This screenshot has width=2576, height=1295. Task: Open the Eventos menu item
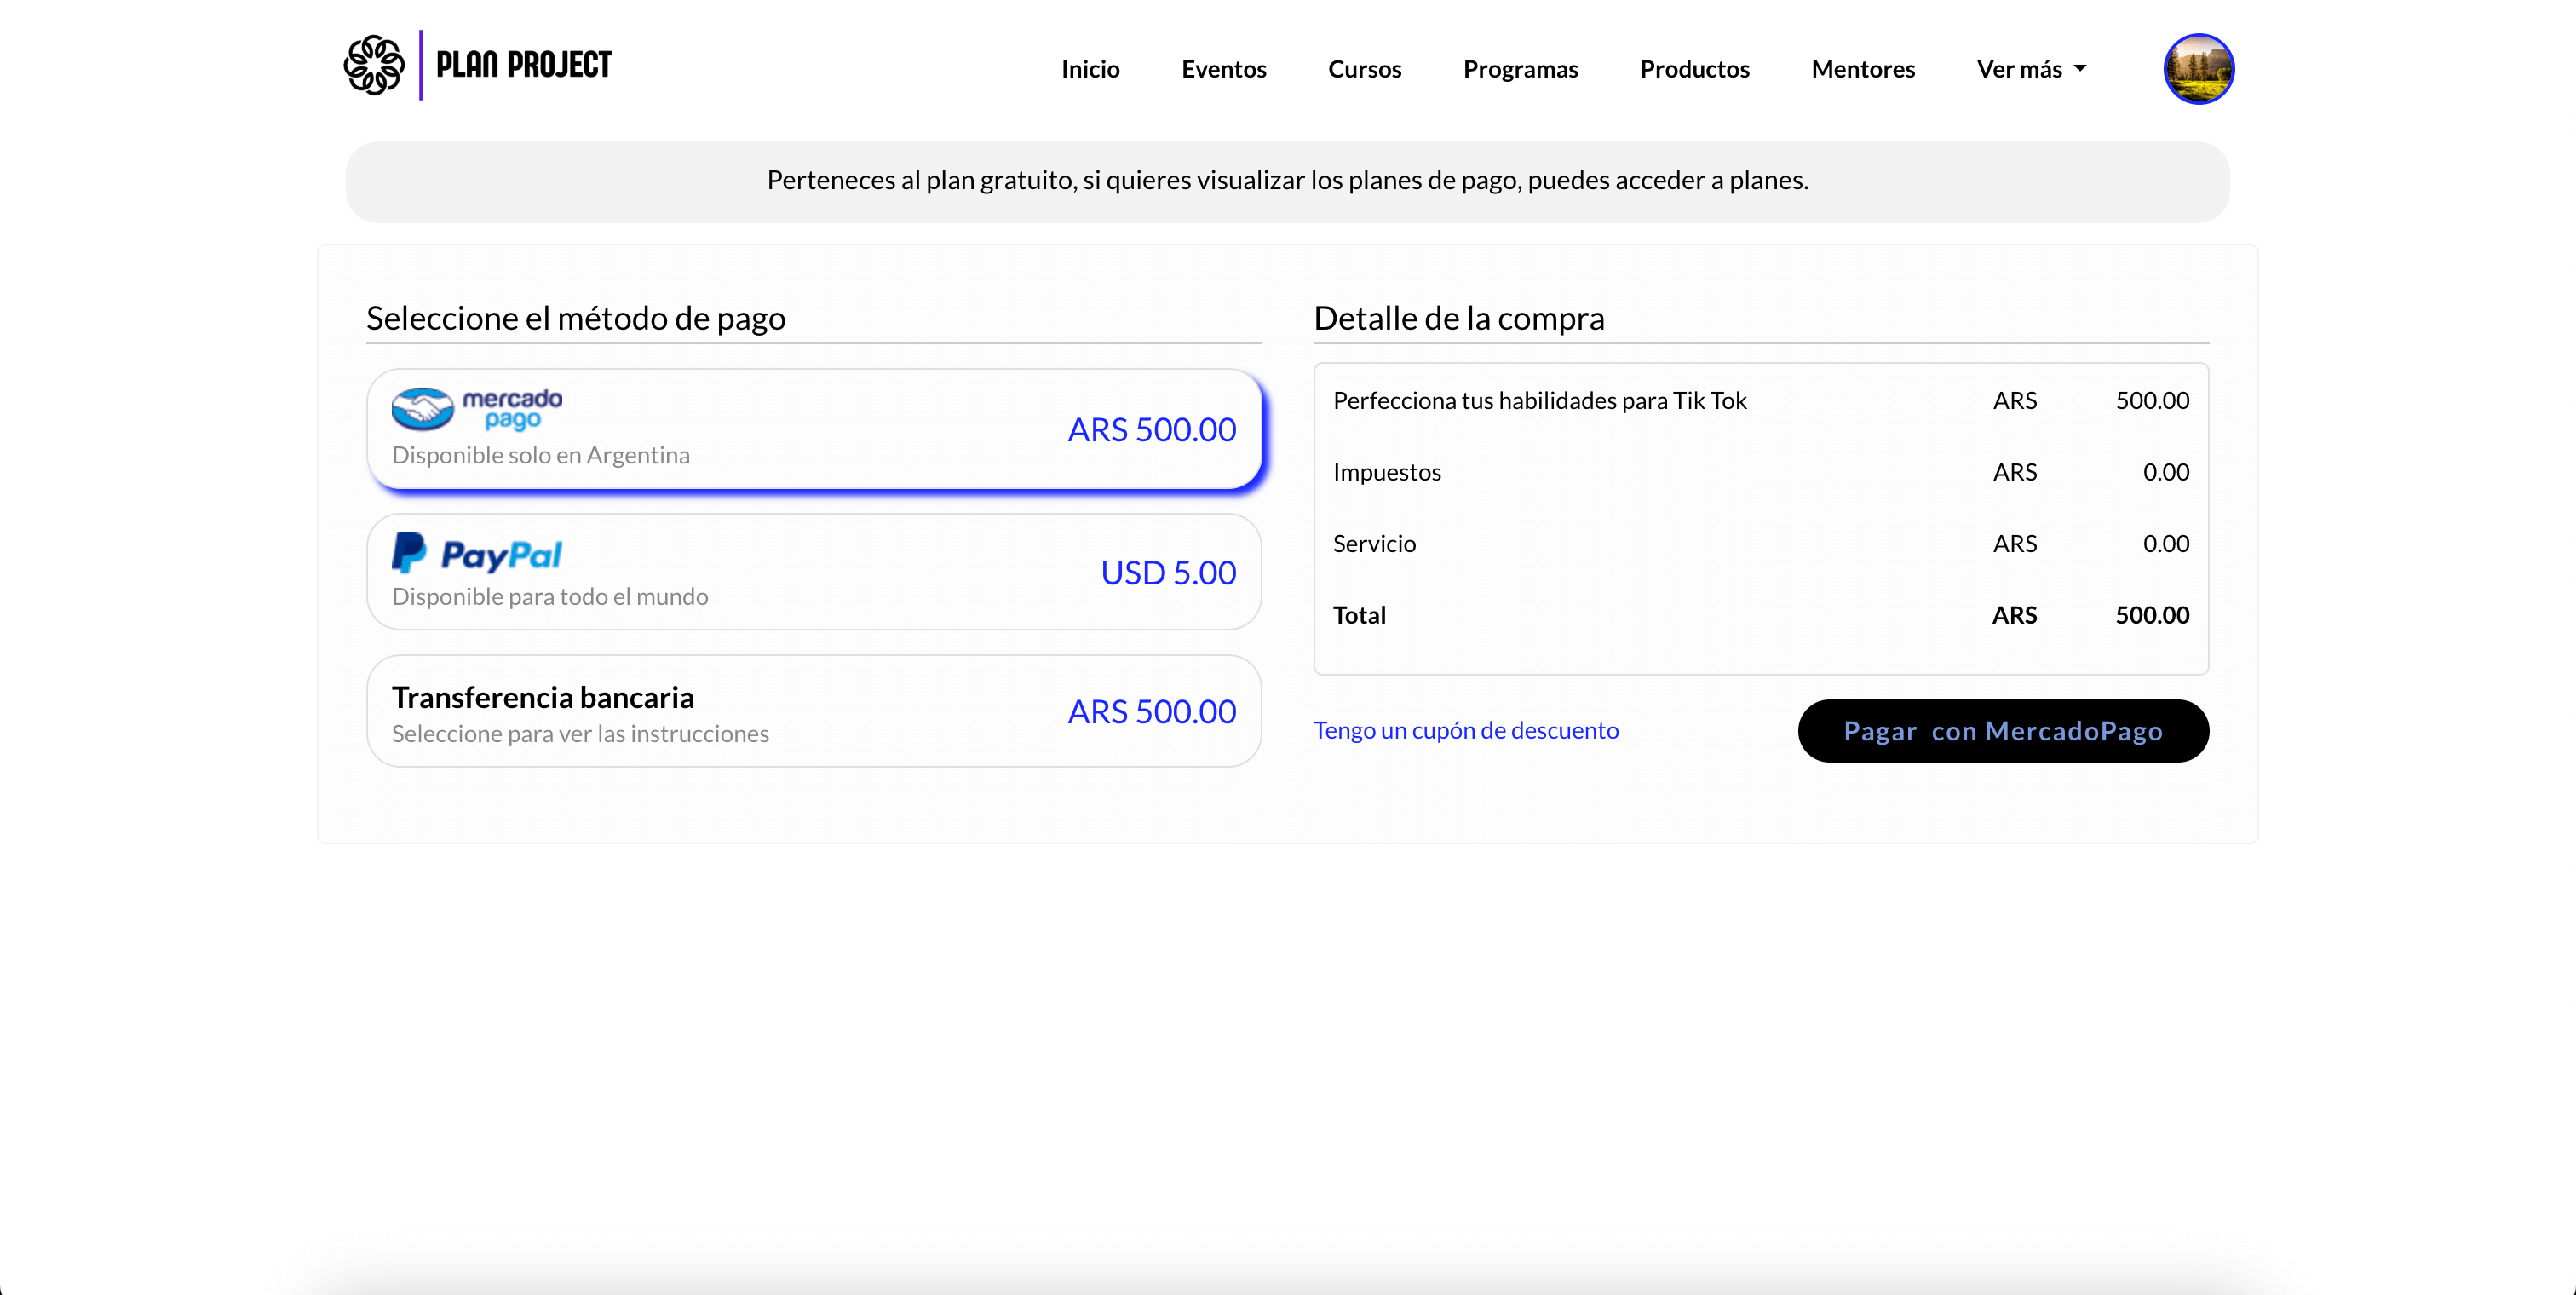[x=1223, y=69]
